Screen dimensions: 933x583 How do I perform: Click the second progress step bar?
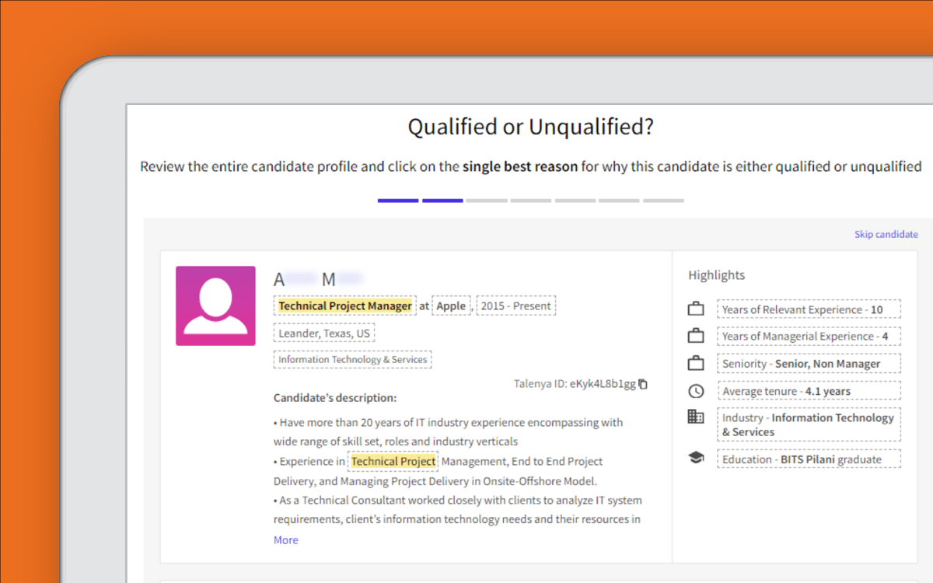tap(442, 201)
